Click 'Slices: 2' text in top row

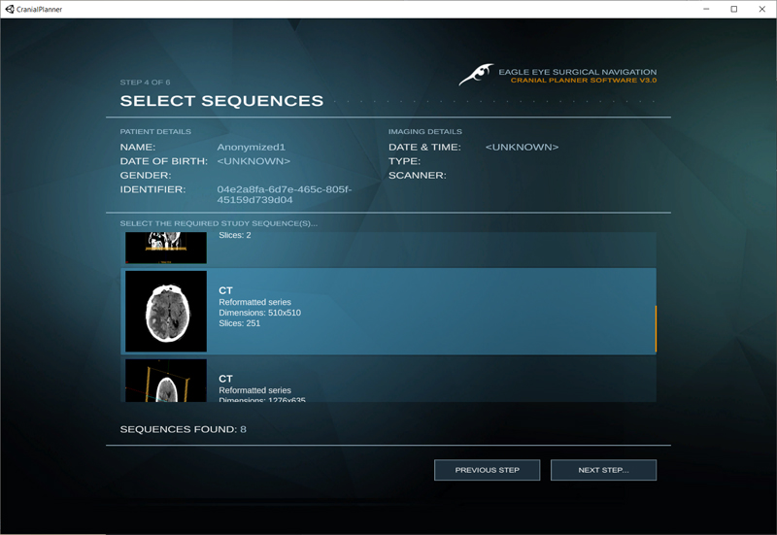click(x=235, y=235)
